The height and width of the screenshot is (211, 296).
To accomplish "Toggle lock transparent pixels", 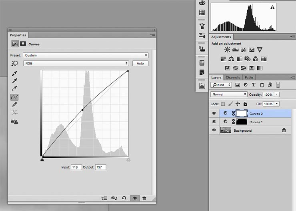I will [223, 104].
